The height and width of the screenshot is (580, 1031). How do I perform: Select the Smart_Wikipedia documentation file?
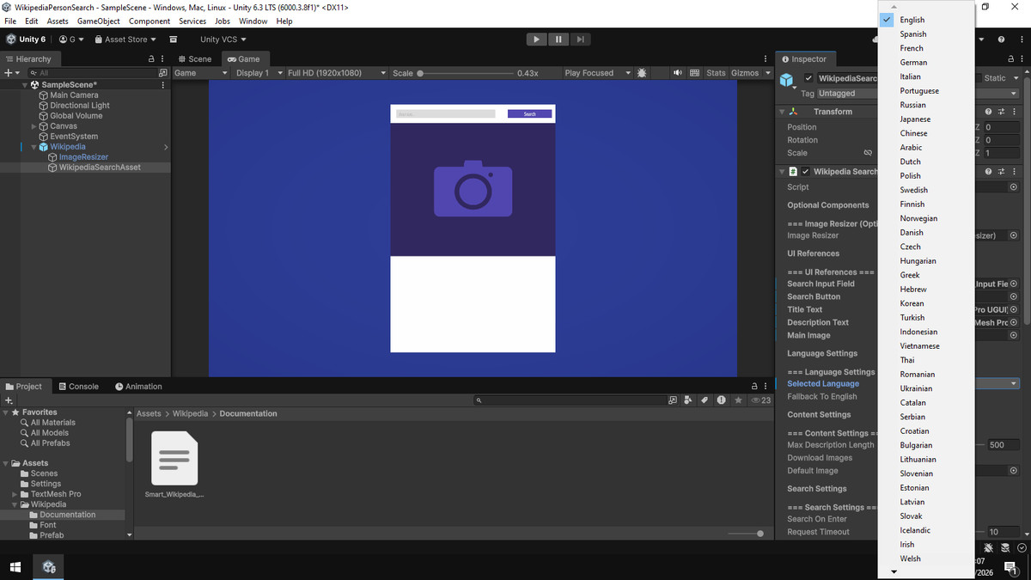click(x=175, y=466)
